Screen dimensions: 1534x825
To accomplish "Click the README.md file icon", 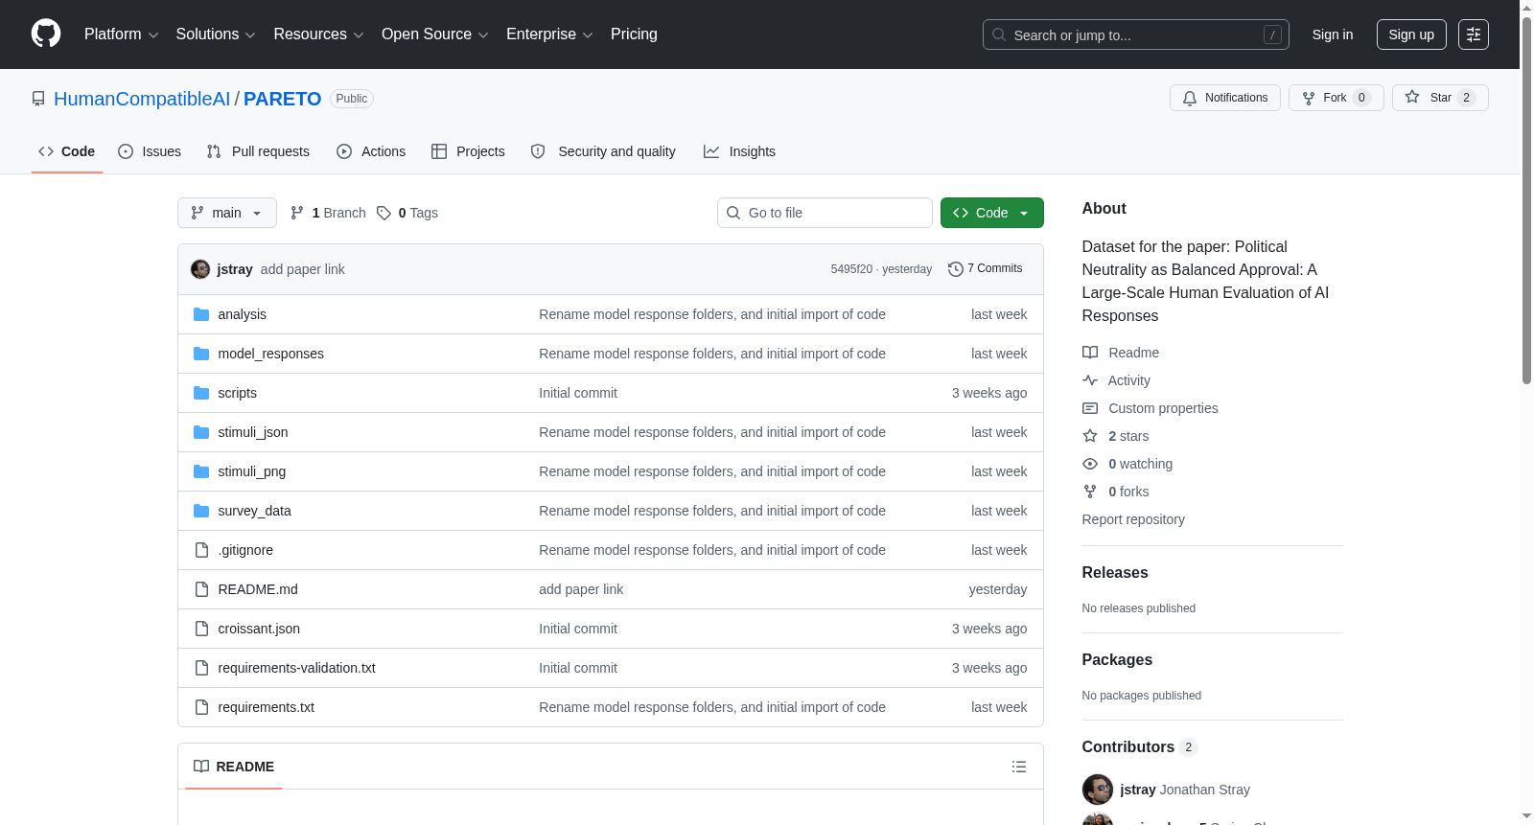I will click(201, 589).
